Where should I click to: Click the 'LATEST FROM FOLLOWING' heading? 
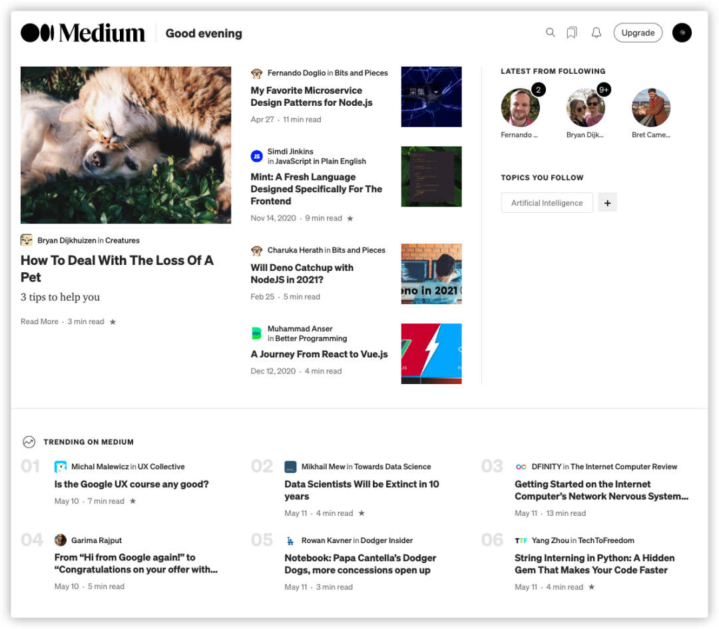pos(553,71)
